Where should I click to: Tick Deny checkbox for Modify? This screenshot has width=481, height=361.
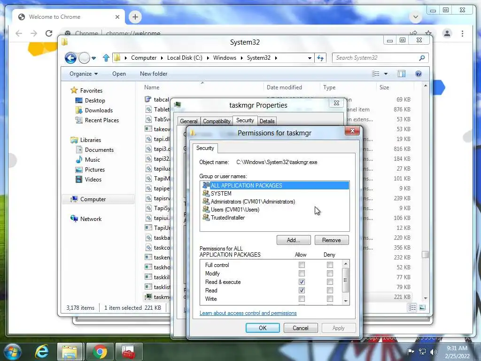(330, 273)
